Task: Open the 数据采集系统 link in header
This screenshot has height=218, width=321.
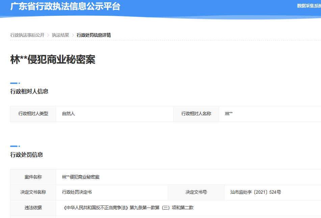Action: click(x=309, y=6)
